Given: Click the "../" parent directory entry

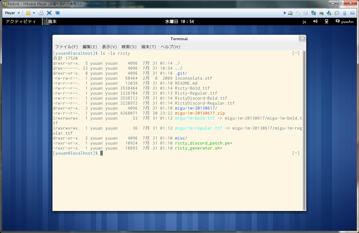Looking at the screenshot, I should click(x=179, y=68).
